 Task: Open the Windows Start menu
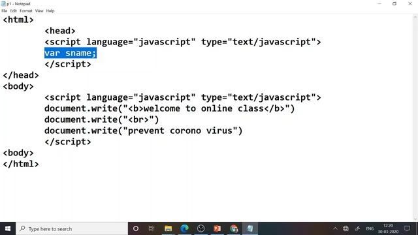pos(8,228)
